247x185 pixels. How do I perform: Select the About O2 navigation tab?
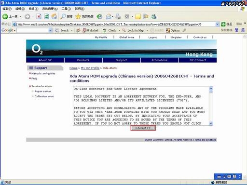coord(45,60)
